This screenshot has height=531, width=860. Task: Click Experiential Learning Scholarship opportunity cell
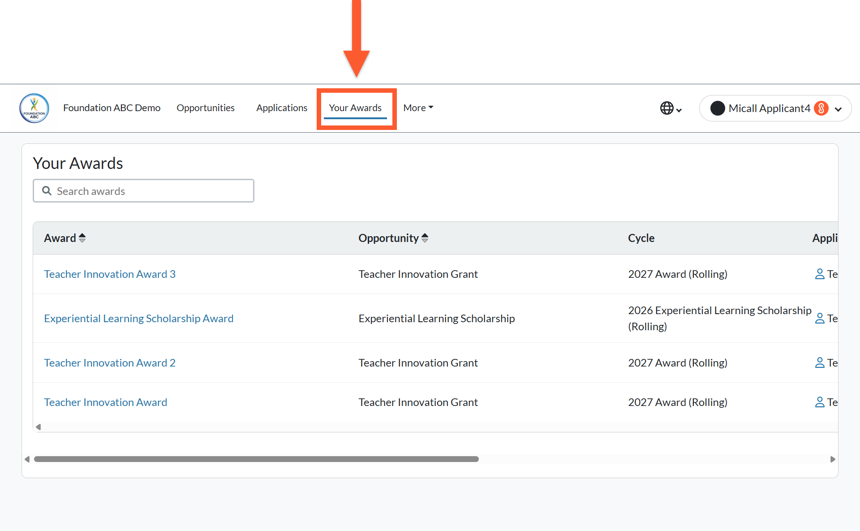(437, 318)
